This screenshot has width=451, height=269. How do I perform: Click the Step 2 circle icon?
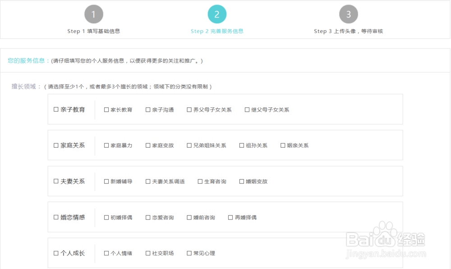click(217, 14)
